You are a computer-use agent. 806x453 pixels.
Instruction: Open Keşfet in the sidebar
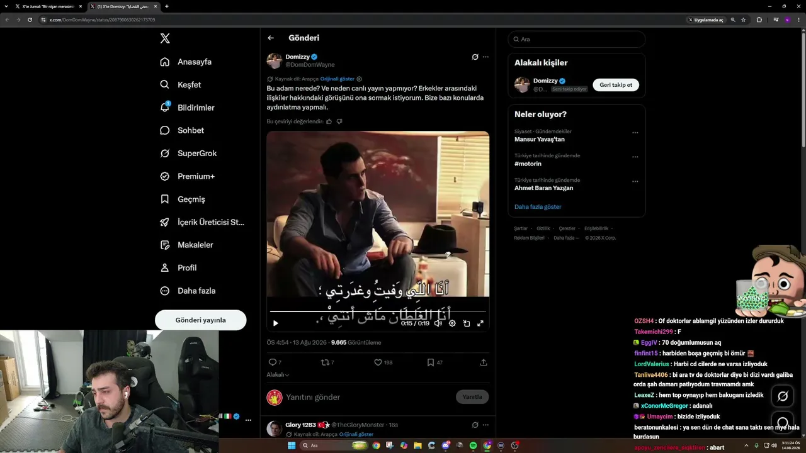(181, 85)
